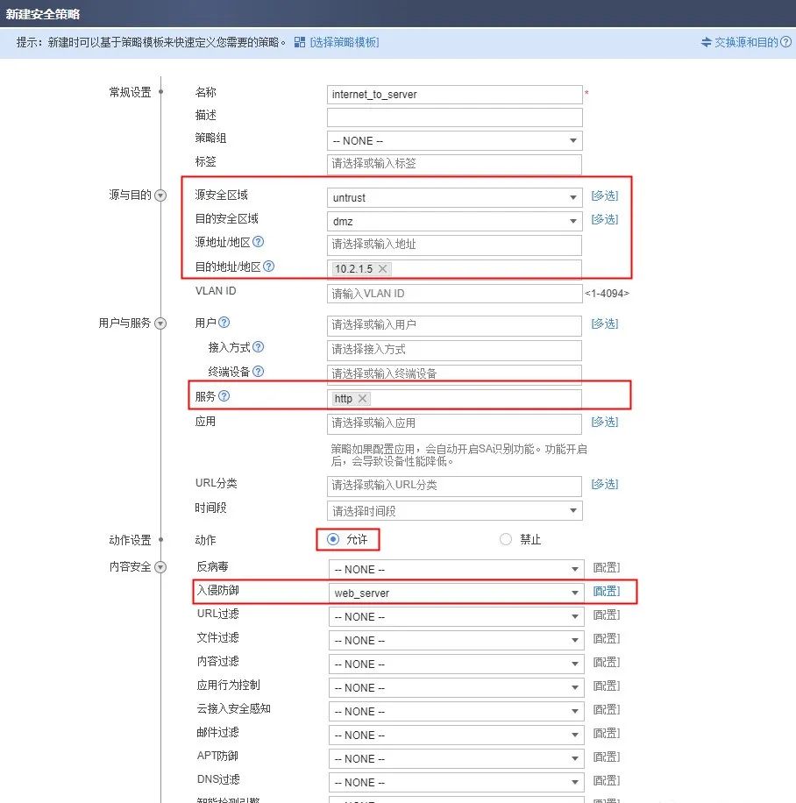
Task: Click the 用户 input field
Action: point(454,325)
